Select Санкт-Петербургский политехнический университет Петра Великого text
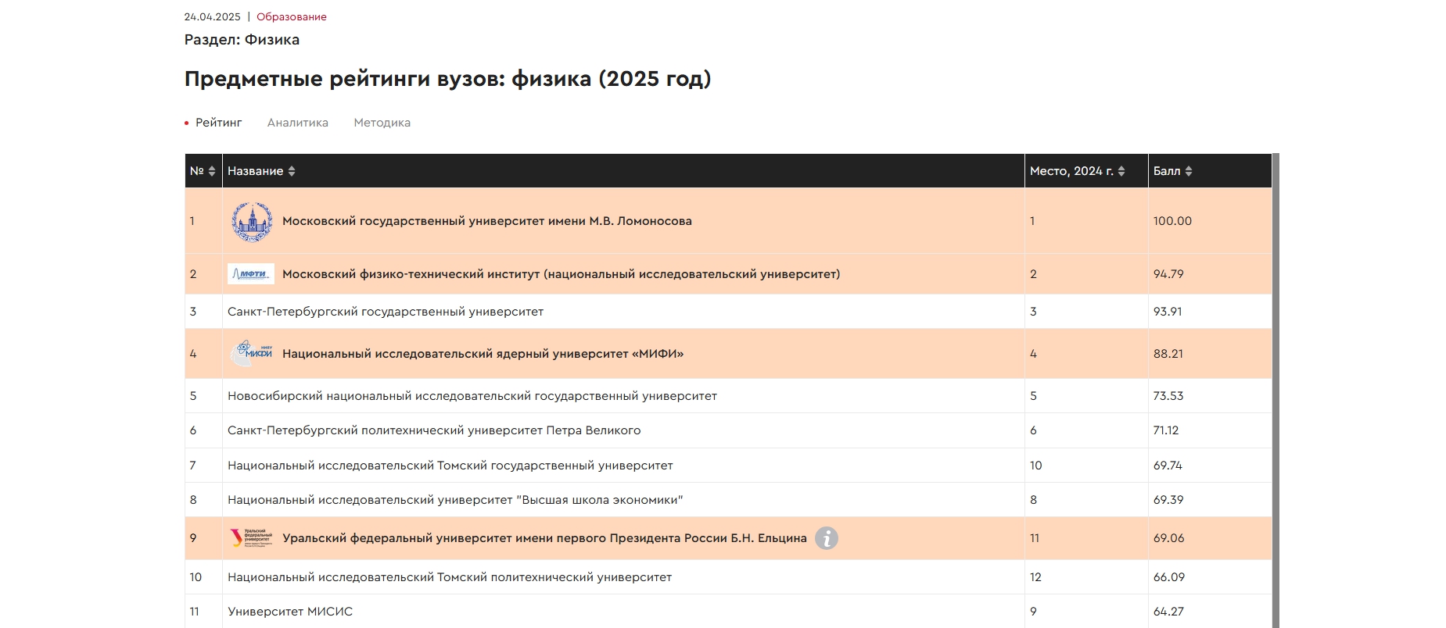The image size is (1446, 628). coord(434,430)
